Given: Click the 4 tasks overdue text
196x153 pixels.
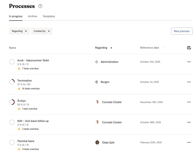Looking at the screenshot, I should [30, 149].
